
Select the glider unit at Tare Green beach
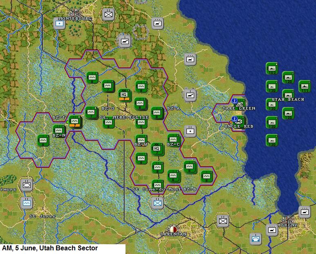click(x=240, y=105)
